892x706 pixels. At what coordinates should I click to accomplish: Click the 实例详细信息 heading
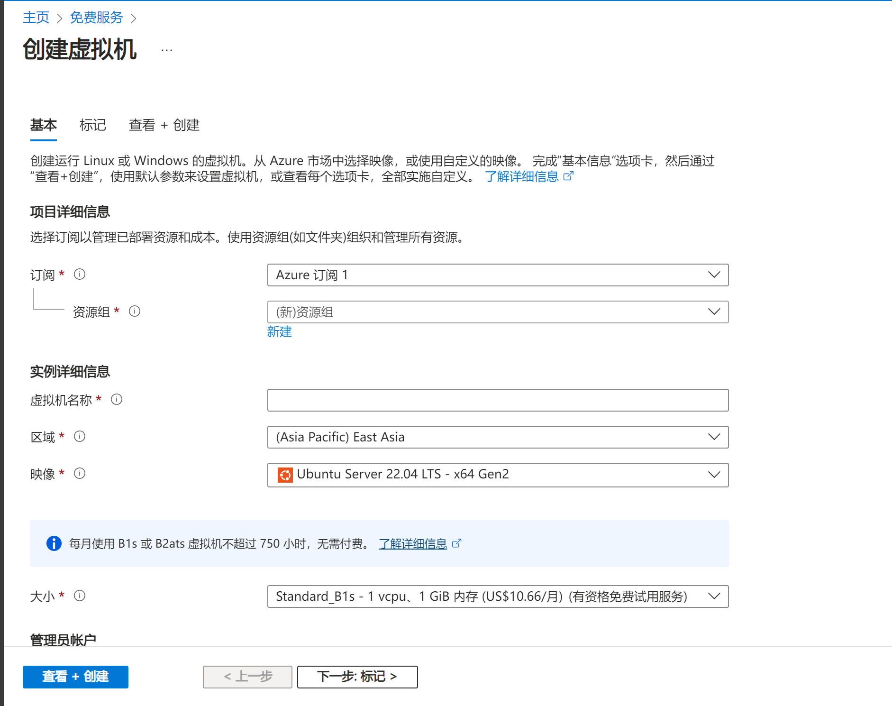coord(70,371)
